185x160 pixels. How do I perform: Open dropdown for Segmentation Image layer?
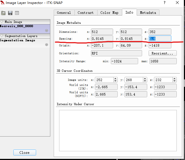[x=47, y=45]
